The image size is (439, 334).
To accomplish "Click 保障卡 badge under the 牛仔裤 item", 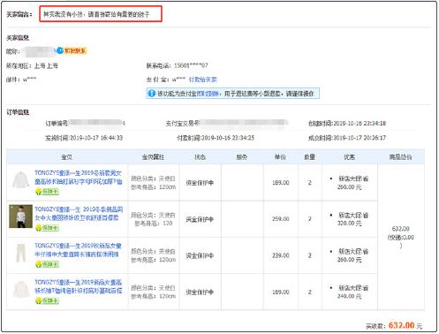I will pos(47,264).
